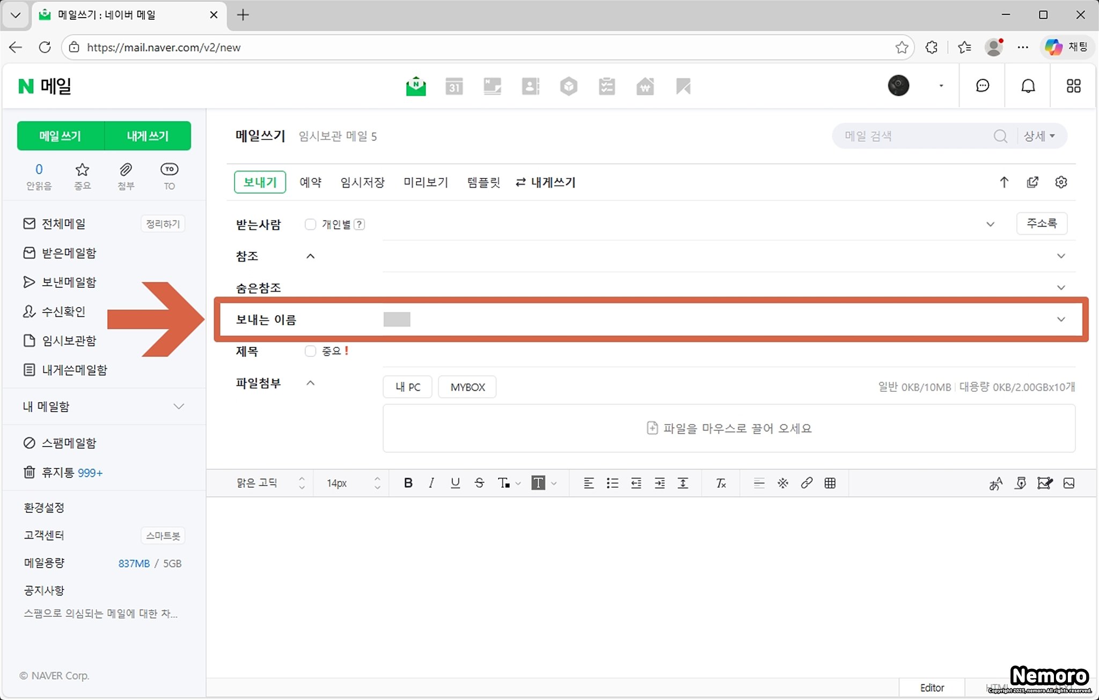This screenshot has height=700, width=1099.
Task: Enable the 개인별 individual send checkbox
Action: coord(310,225)
